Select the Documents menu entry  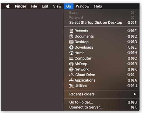tap(102, 36)
